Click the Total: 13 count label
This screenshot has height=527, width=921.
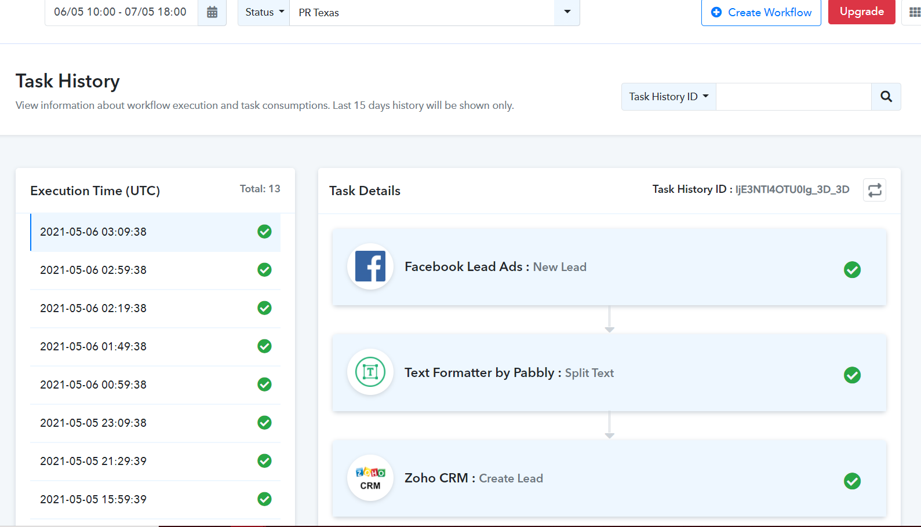tap(260, 189)
